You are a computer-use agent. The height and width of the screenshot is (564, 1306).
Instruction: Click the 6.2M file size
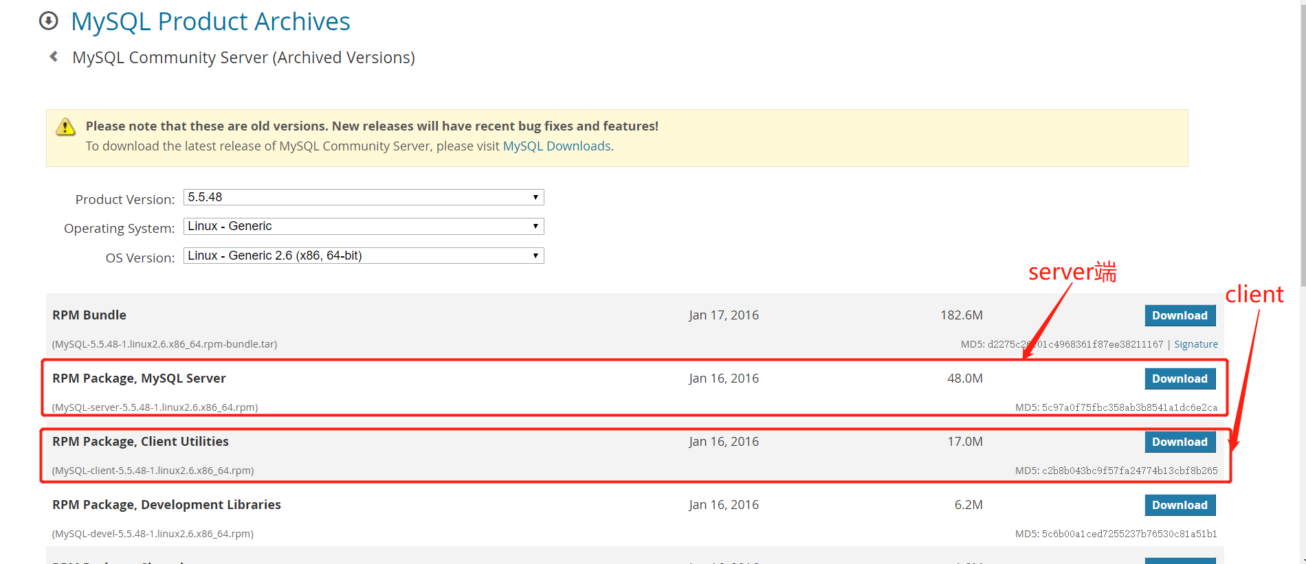[x=969, y=504]
